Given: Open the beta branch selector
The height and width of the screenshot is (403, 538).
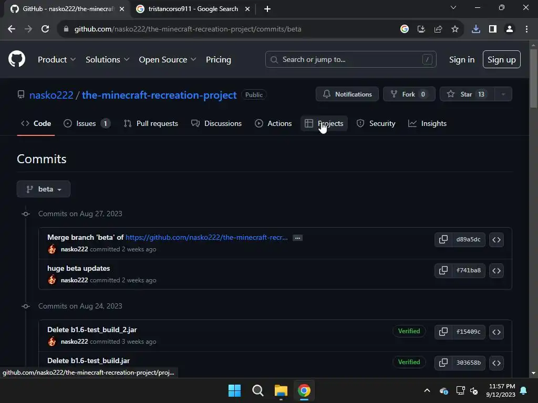Looking at the screenshot, I should [x=44, y=189].
